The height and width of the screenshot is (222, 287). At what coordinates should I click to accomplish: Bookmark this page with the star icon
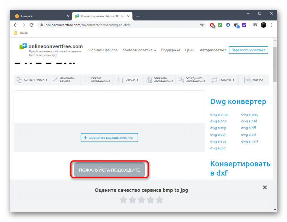202,25
